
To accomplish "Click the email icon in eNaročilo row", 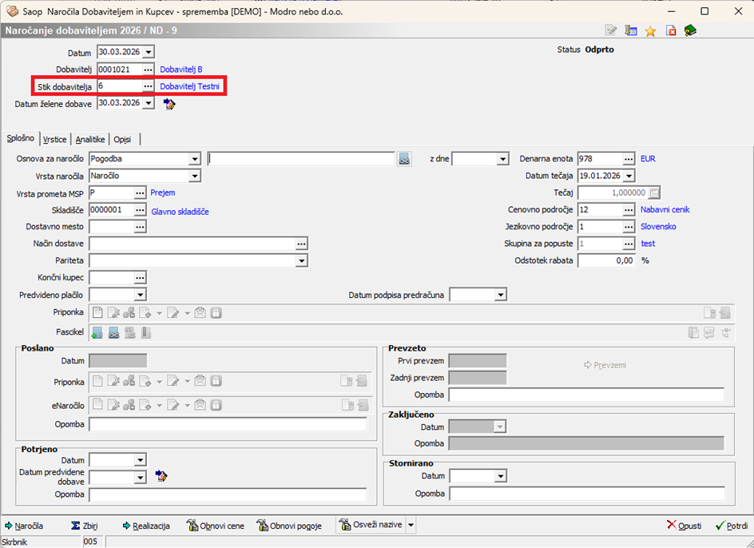I will (x=200, y=405).
